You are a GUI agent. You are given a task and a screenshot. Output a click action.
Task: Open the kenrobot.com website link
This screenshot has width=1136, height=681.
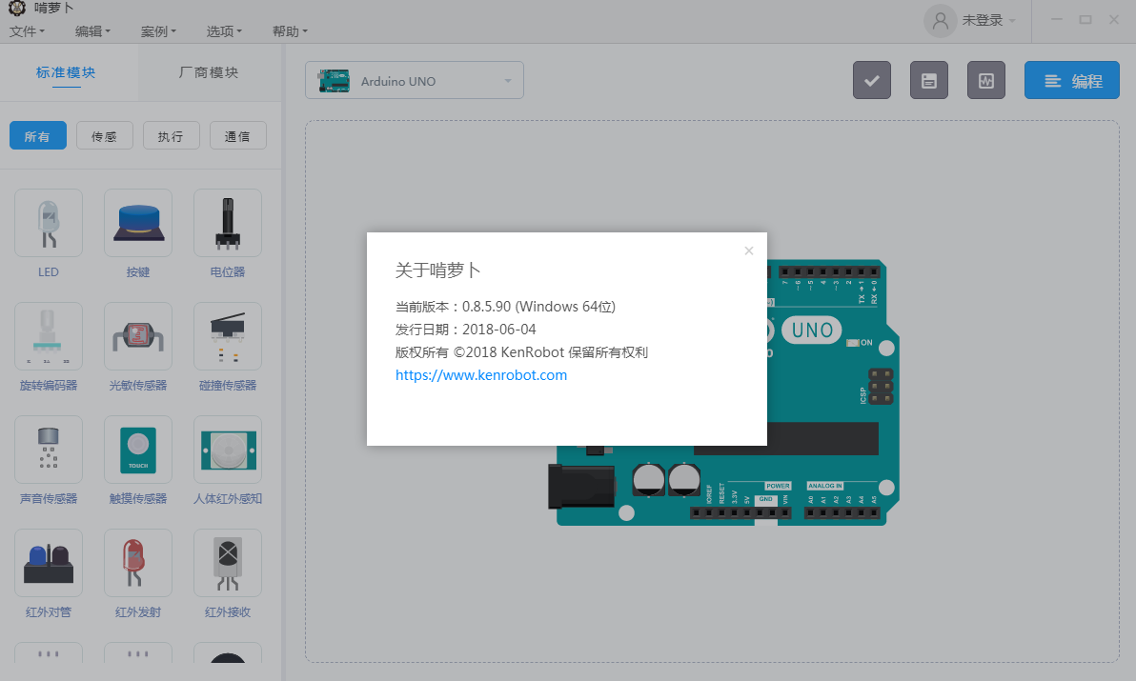[x=481, y=375]
